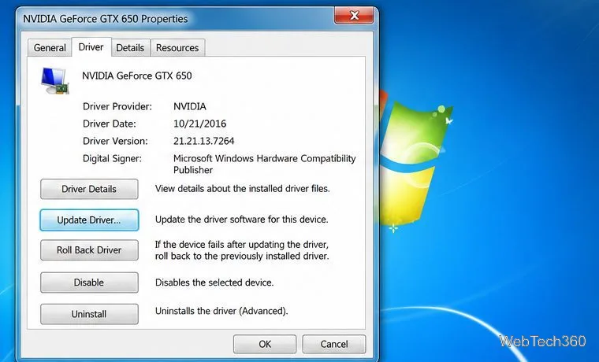Viewport: 599px width, 362px height.
Task: Click the 'Driver Version:' label
Action: [x=115, y=141]
